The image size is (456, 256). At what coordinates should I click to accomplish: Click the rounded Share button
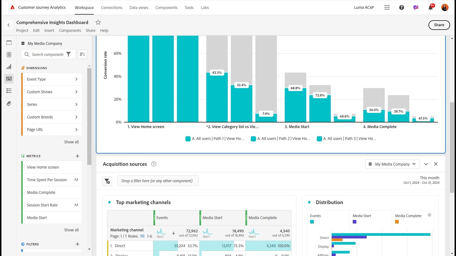(x=439, y=25)
